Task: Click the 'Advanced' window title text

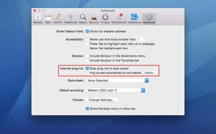Action: point(108,11)
